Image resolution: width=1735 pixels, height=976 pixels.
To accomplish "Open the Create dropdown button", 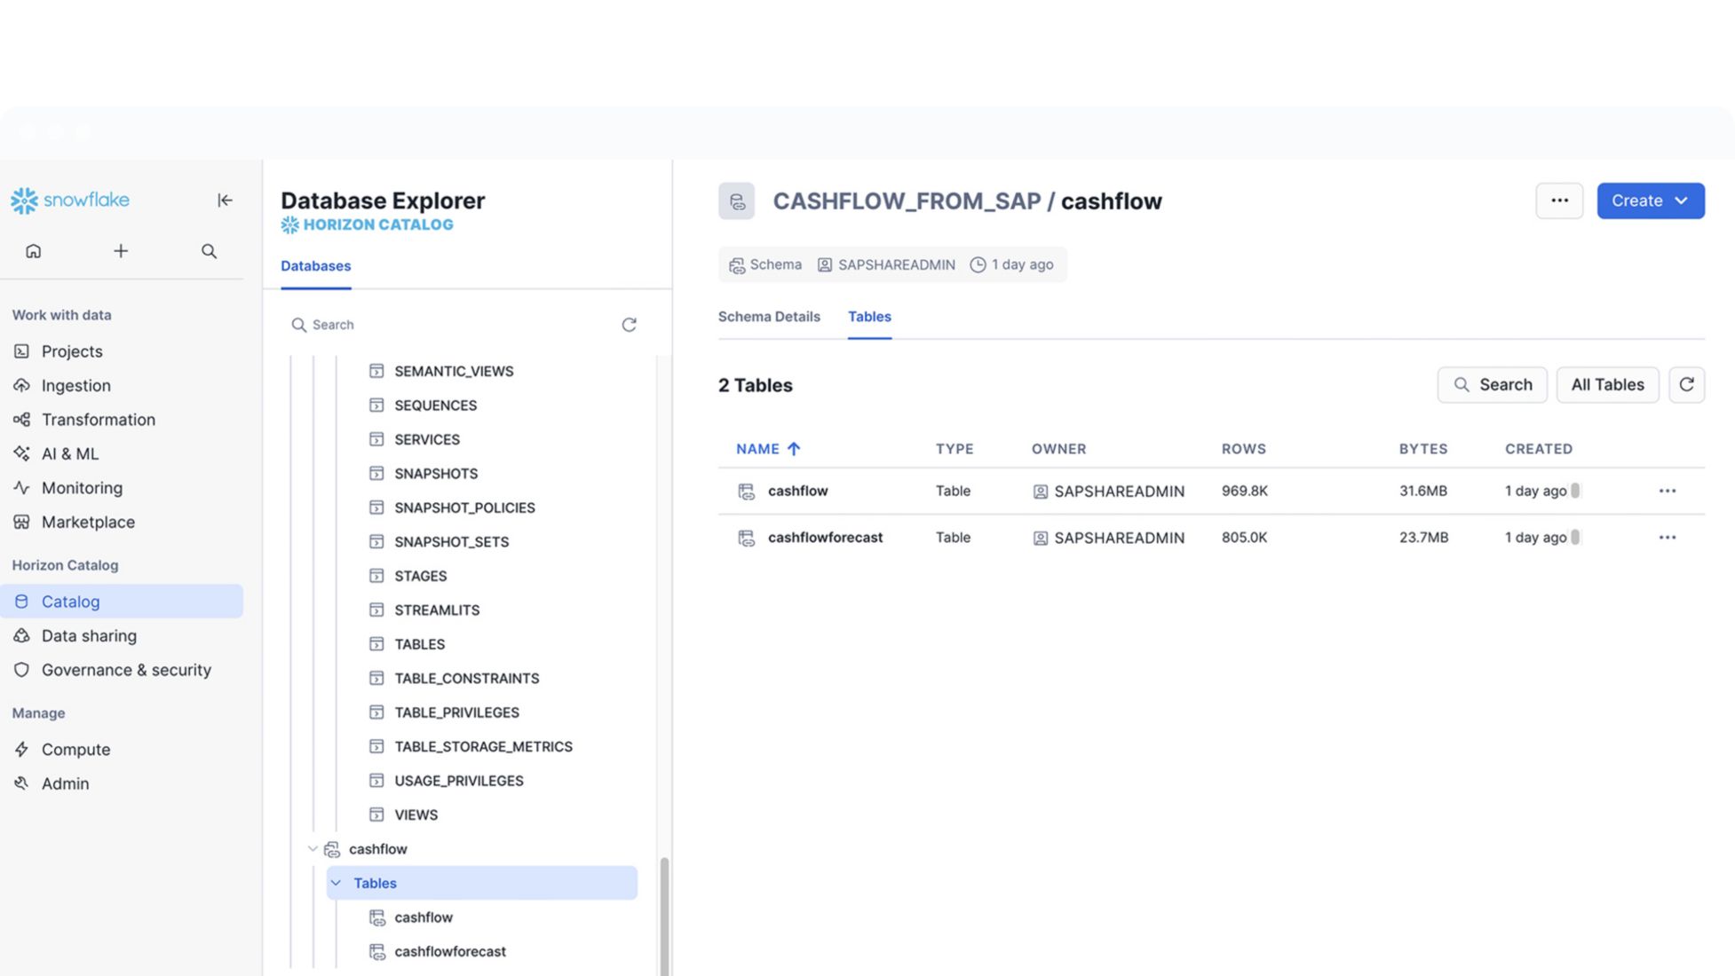I will (x=1650, y=201).
